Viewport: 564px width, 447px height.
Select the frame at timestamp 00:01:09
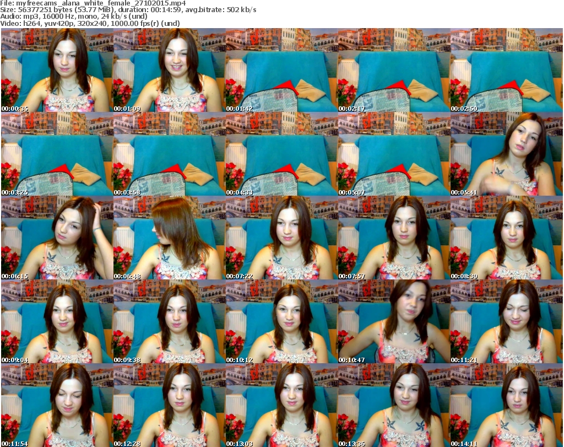(170, 70)
